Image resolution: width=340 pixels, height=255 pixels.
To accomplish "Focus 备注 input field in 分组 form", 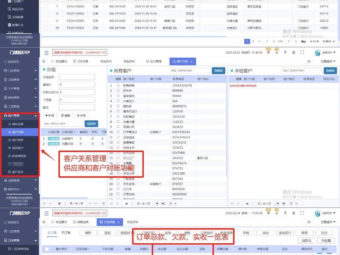I will click(77, 108).
